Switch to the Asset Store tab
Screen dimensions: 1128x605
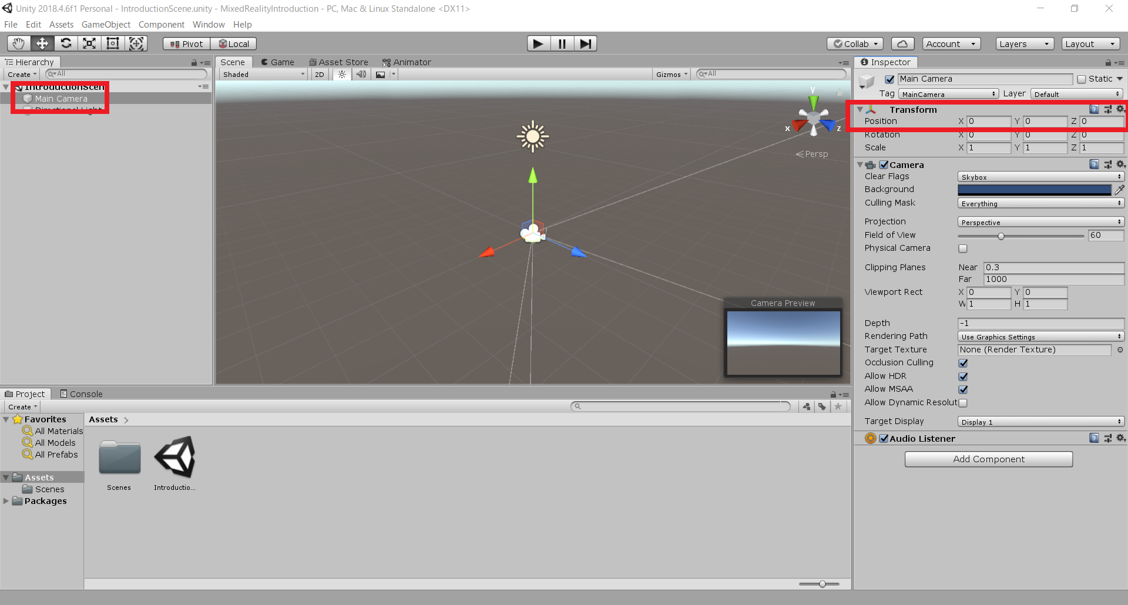[339, 62]
